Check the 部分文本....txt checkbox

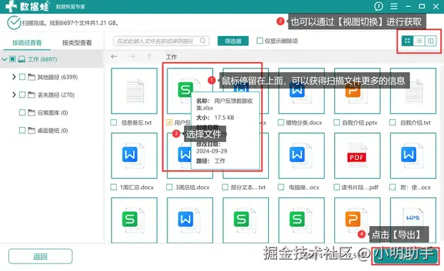pos(225,187)
